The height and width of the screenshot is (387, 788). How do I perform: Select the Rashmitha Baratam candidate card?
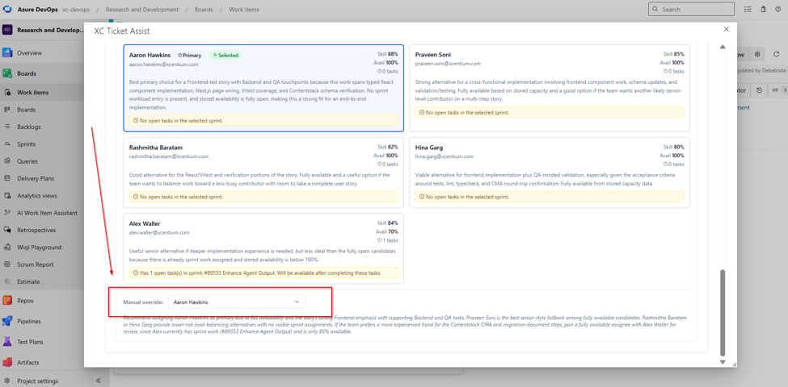pos(263,173)
